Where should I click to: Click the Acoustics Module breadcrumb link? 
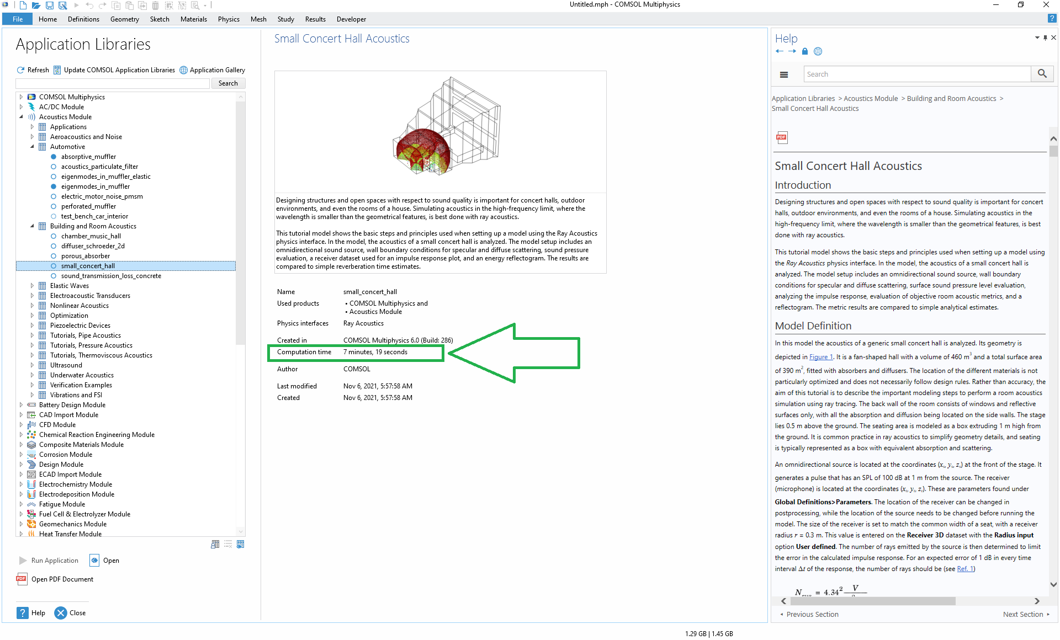tap(871, 99)
